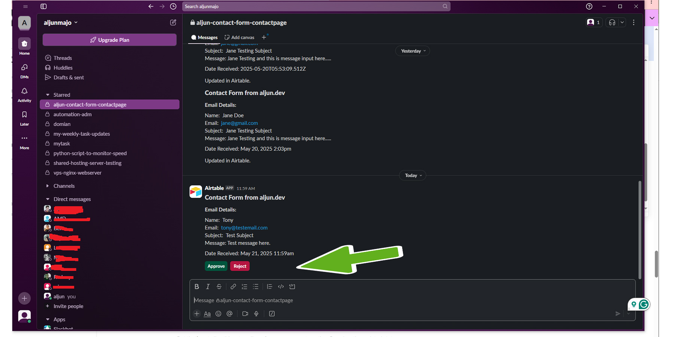This screenshot has height=337, width=674.
Task: Toggle the sidebar panel icon
Action: [43, 6]
